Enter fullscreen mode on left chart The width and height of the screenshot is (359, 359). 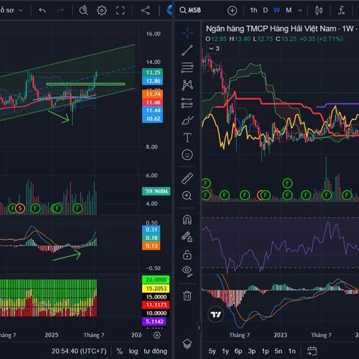click(x=120, y=10)
